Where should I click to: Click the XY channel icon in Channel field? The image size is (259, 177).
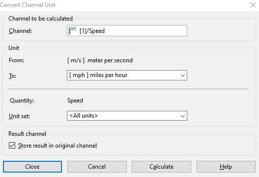point(72,30)
